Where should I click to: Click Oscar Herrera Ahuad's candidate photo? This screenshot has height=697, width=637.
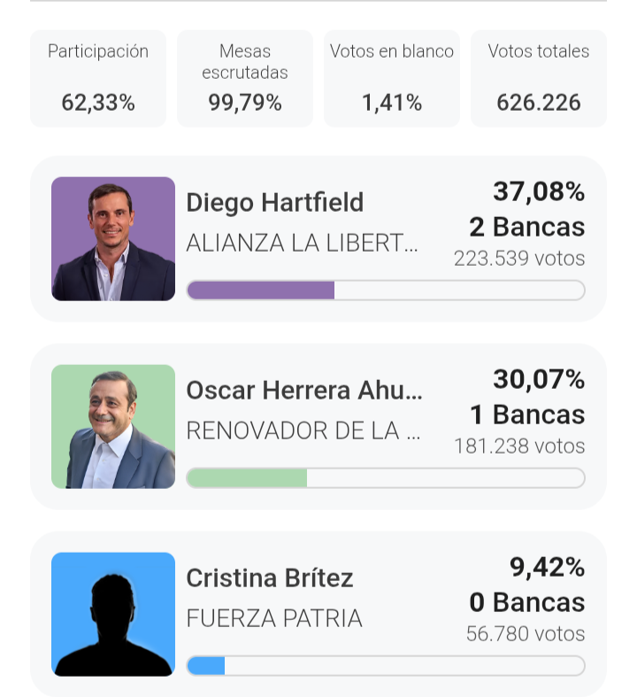click(x=113, y=427)
